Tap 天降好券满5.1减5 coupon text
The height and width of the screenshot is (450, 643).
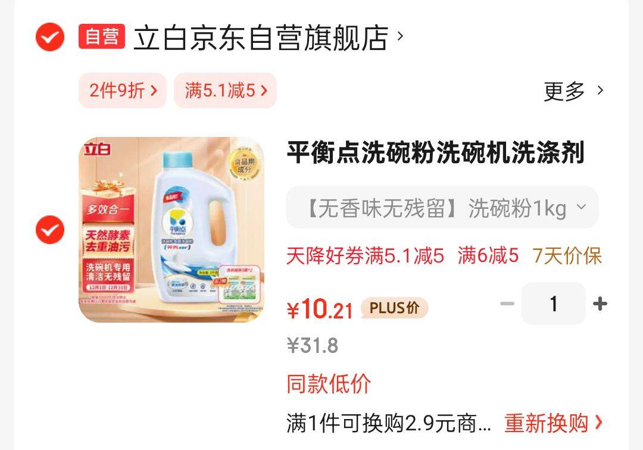366,256
